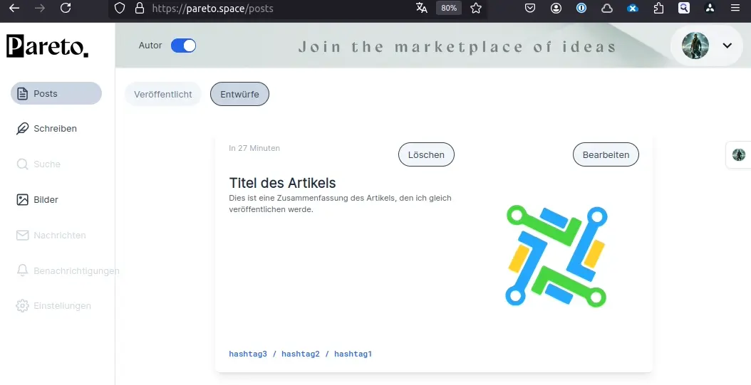Image resolution: width=751 pixels, height=385 pixels.
Task: Open Posts in the sidebar
Action: [56, 93]
